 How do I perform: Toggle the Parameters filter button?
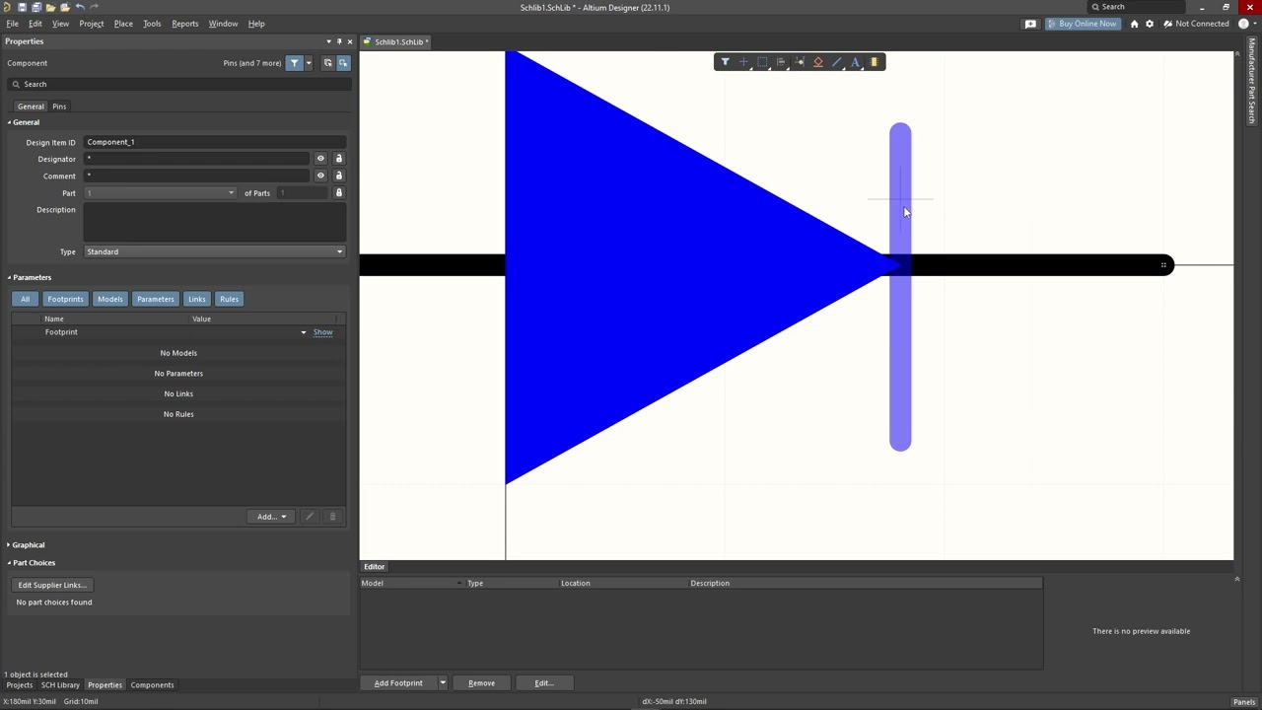156,299
